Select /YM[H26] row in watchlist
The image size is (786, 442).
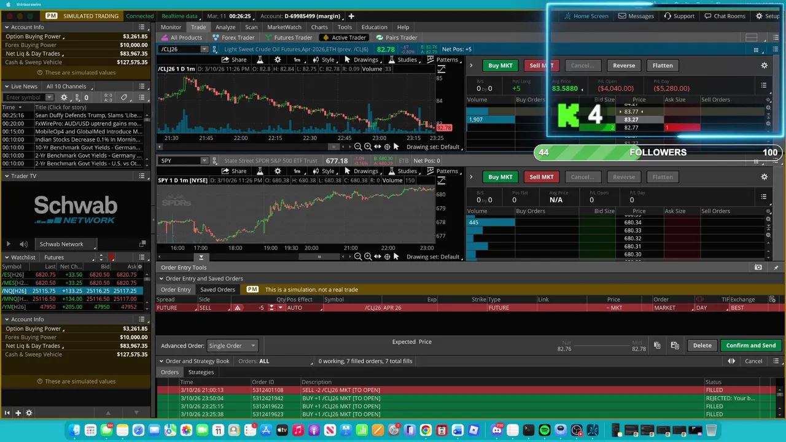tap(72, 307)
